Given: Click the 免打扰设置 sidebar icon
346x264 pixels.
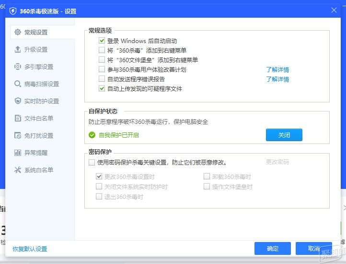Looking at the screenshot, I should (x=18, y=135).
